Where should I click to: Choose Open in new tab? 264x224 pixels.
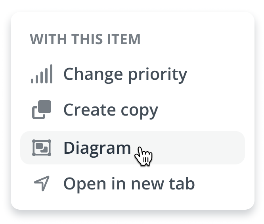(x=129, y=183)
